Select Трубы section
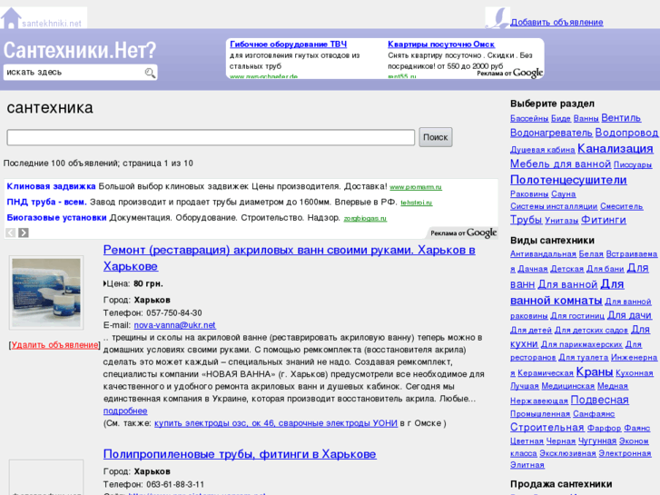 [527, 220]
